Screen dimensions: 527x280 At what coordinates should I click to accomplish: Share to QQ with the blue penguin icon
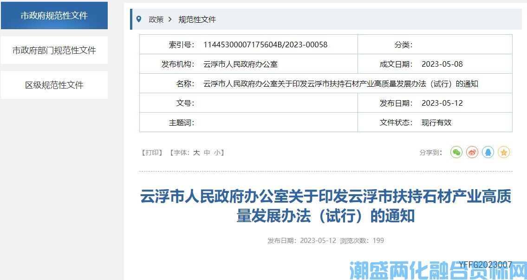488,153
